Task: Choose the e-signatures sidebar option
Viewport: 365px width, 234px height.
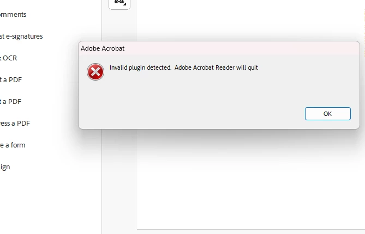Action: tap(21, 36)
